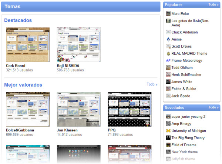Open the super junior yesung 2 link
Image resolution: width=222 pixels, height=164 pixels.
188,117
